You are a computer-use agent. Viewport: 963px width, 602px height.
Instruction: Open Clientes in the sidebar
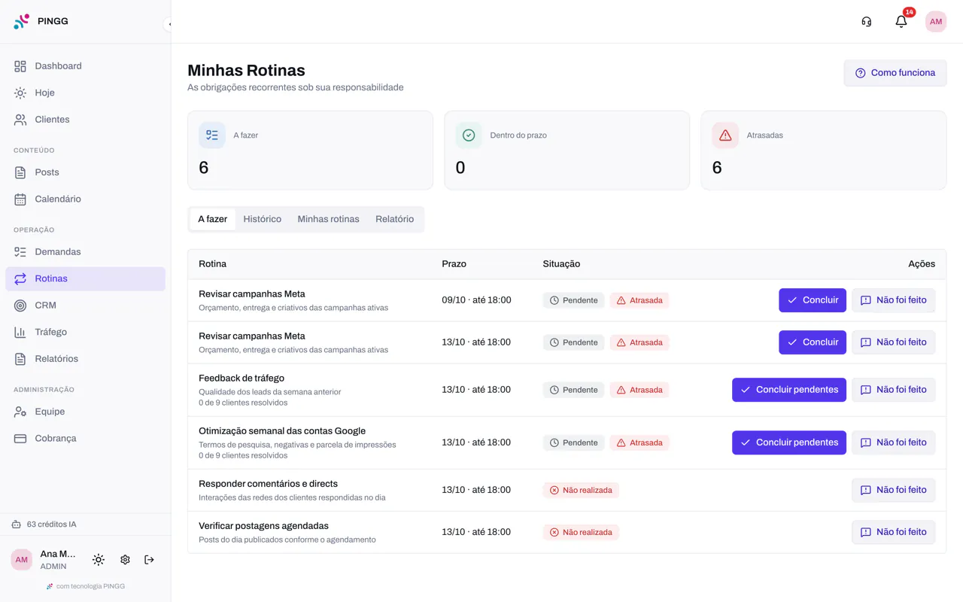(85, 120)
